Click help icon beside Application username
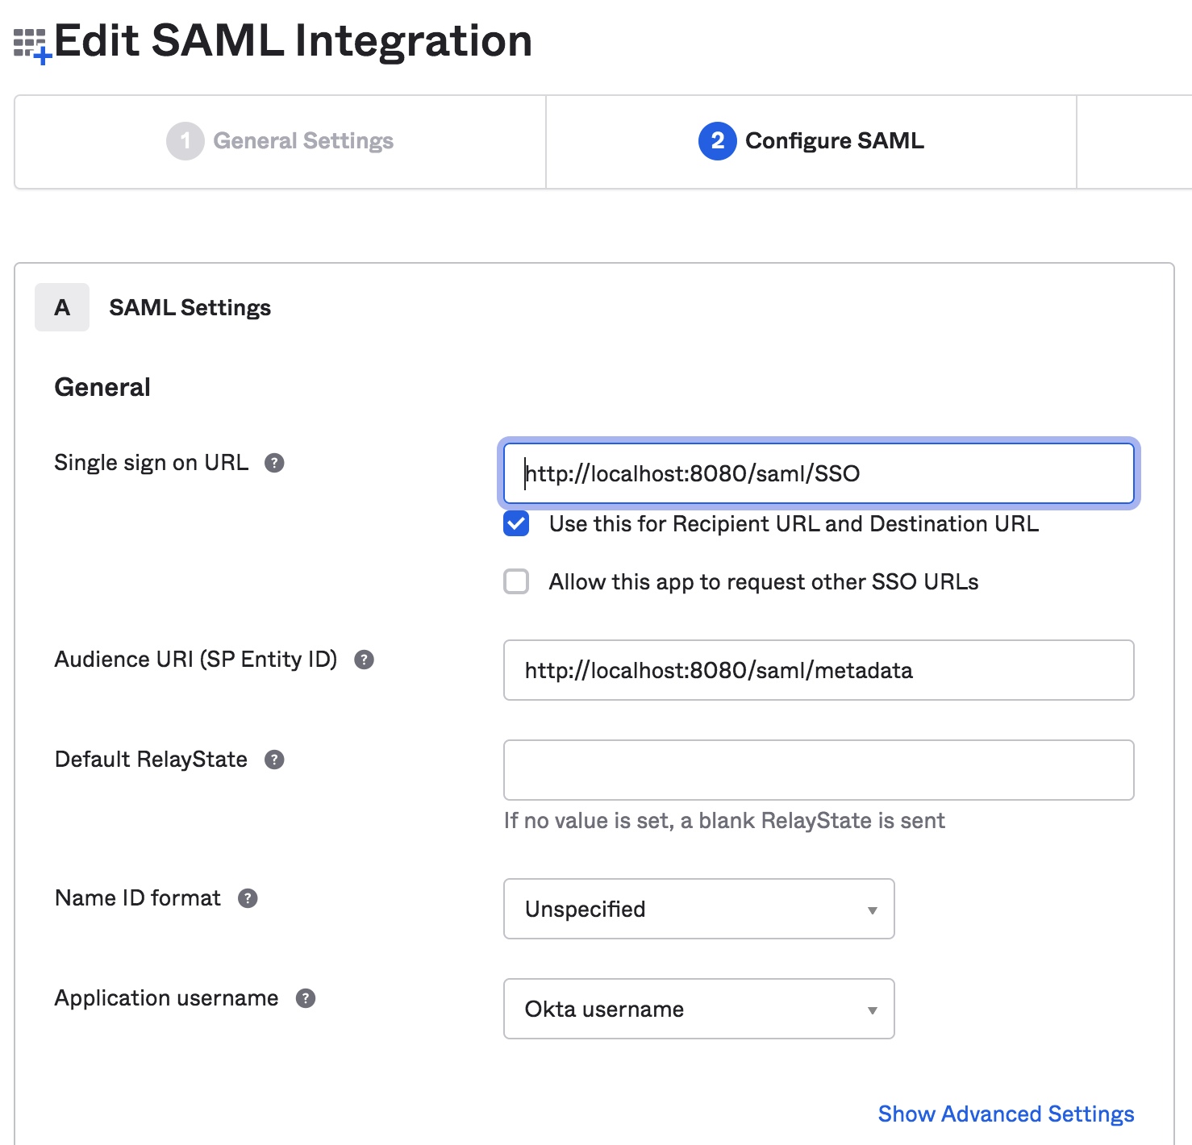 tap(306, 998)
